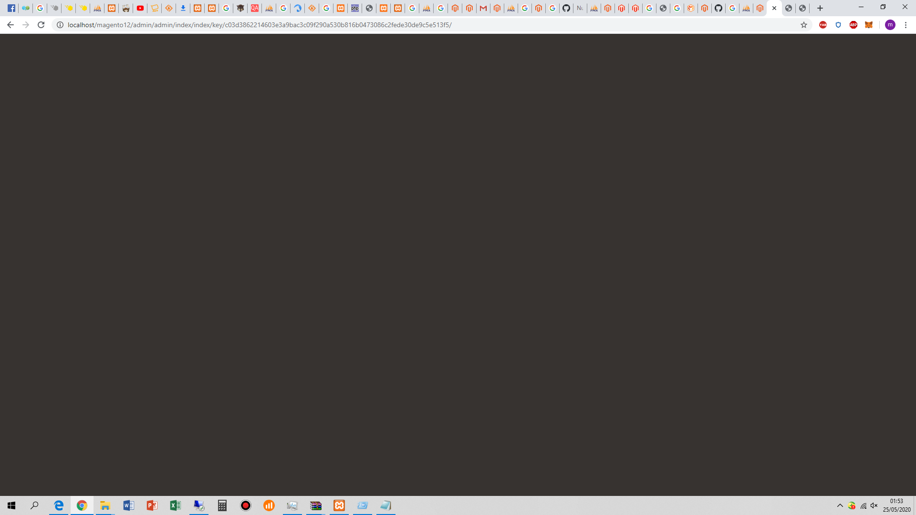Image resolution: width=916 pixels, height=515 pixels.
Task: Show hidden system tray icons
Action: tap(840, 505)
